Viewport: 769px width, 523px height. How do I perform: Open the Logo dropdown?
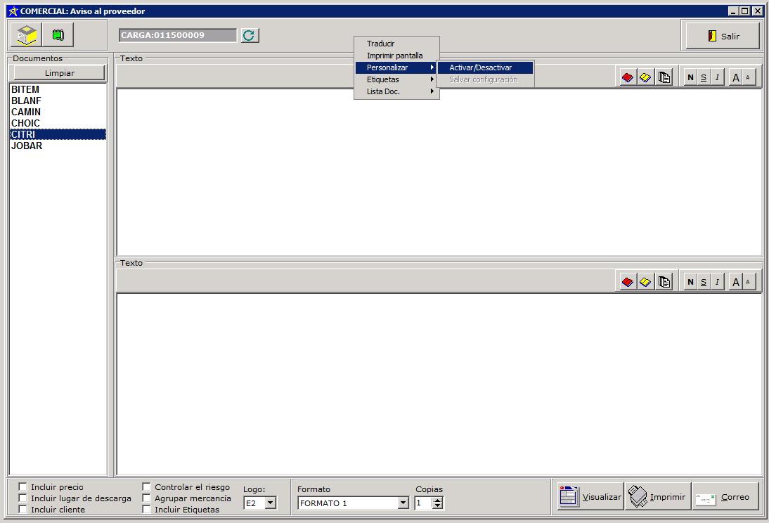click(x=271, y=503)
